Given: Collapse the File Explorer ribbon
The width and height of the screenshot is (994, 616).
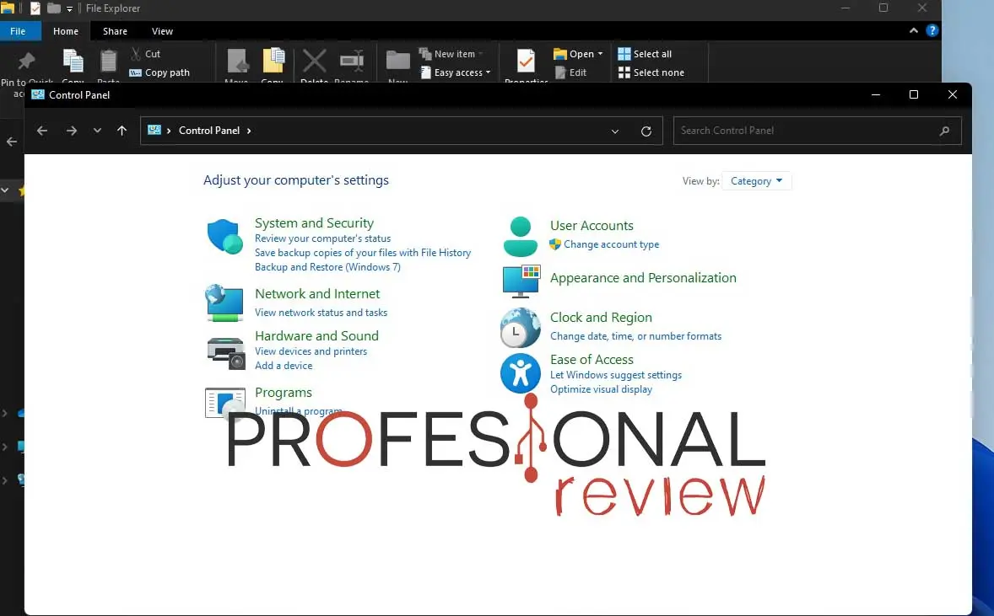Looking at the screenshot, I should point(914,30).
